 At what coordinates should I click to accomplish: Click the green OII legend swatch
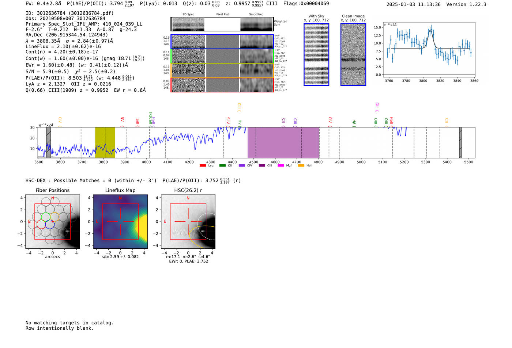point(222,166)
